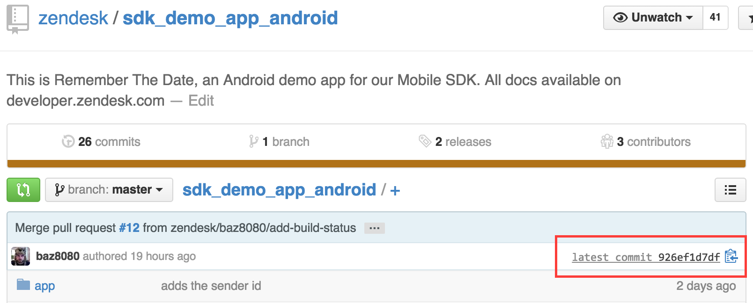Click the contributors people icon

607,141
